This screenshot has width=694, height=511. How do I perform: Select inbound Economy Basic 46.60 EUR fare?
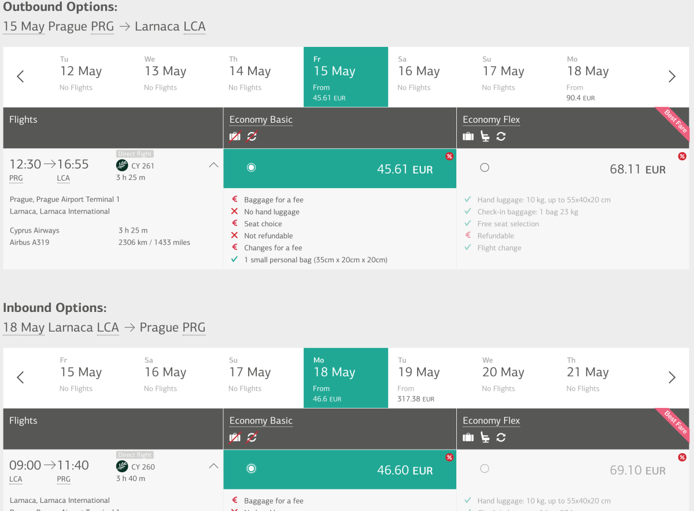(x=251, y=469)
